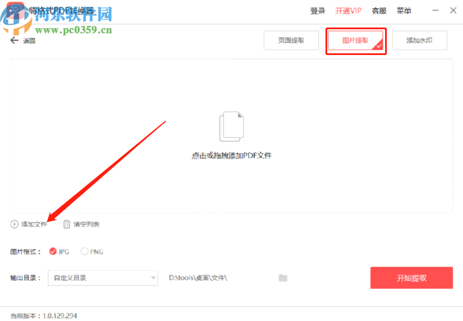Expand the 自定义目录 output dropdown
The image size is (463, 321).
(x=103, y=278)
